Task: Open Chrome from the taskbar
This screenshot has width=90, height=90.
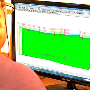Action: 30,67
